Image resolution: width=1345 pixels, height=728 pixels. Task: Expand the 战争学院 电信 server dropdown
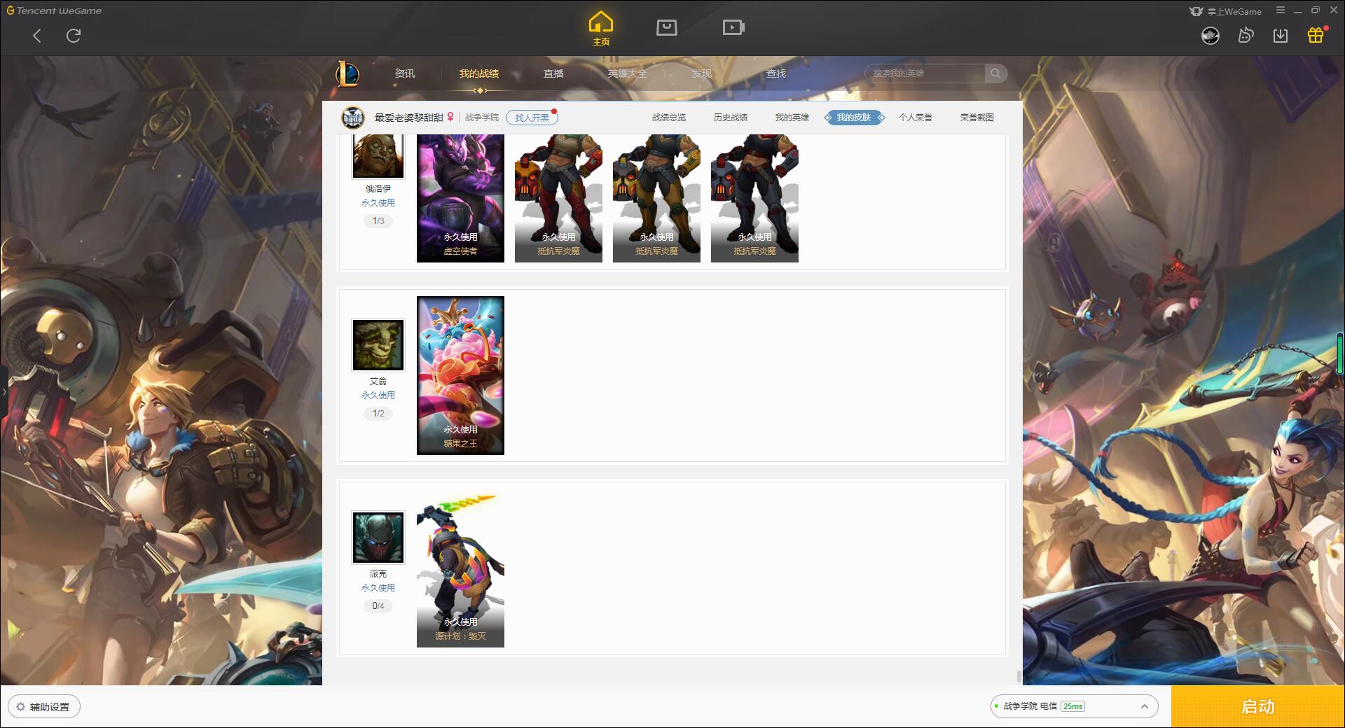pos(1074,706)
